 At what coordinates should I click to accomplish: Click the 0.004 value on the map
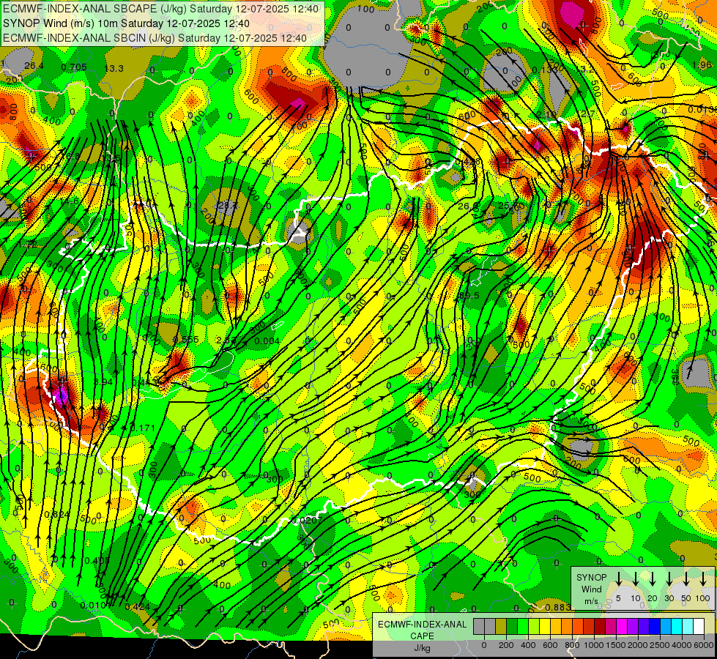pyautogui.click(x=267, y=340)
